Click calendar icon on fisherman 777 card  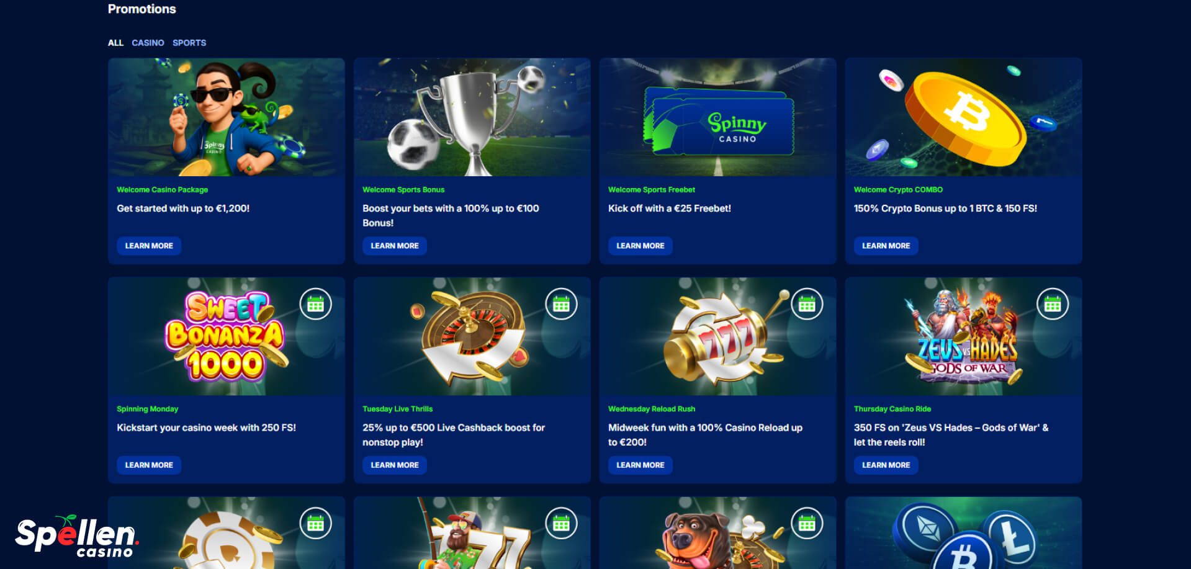(x=561, y=524)
